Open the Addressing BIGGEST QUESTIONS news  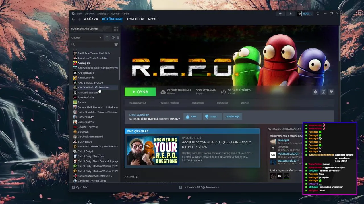pyautogui.click(x=216, y=144)
